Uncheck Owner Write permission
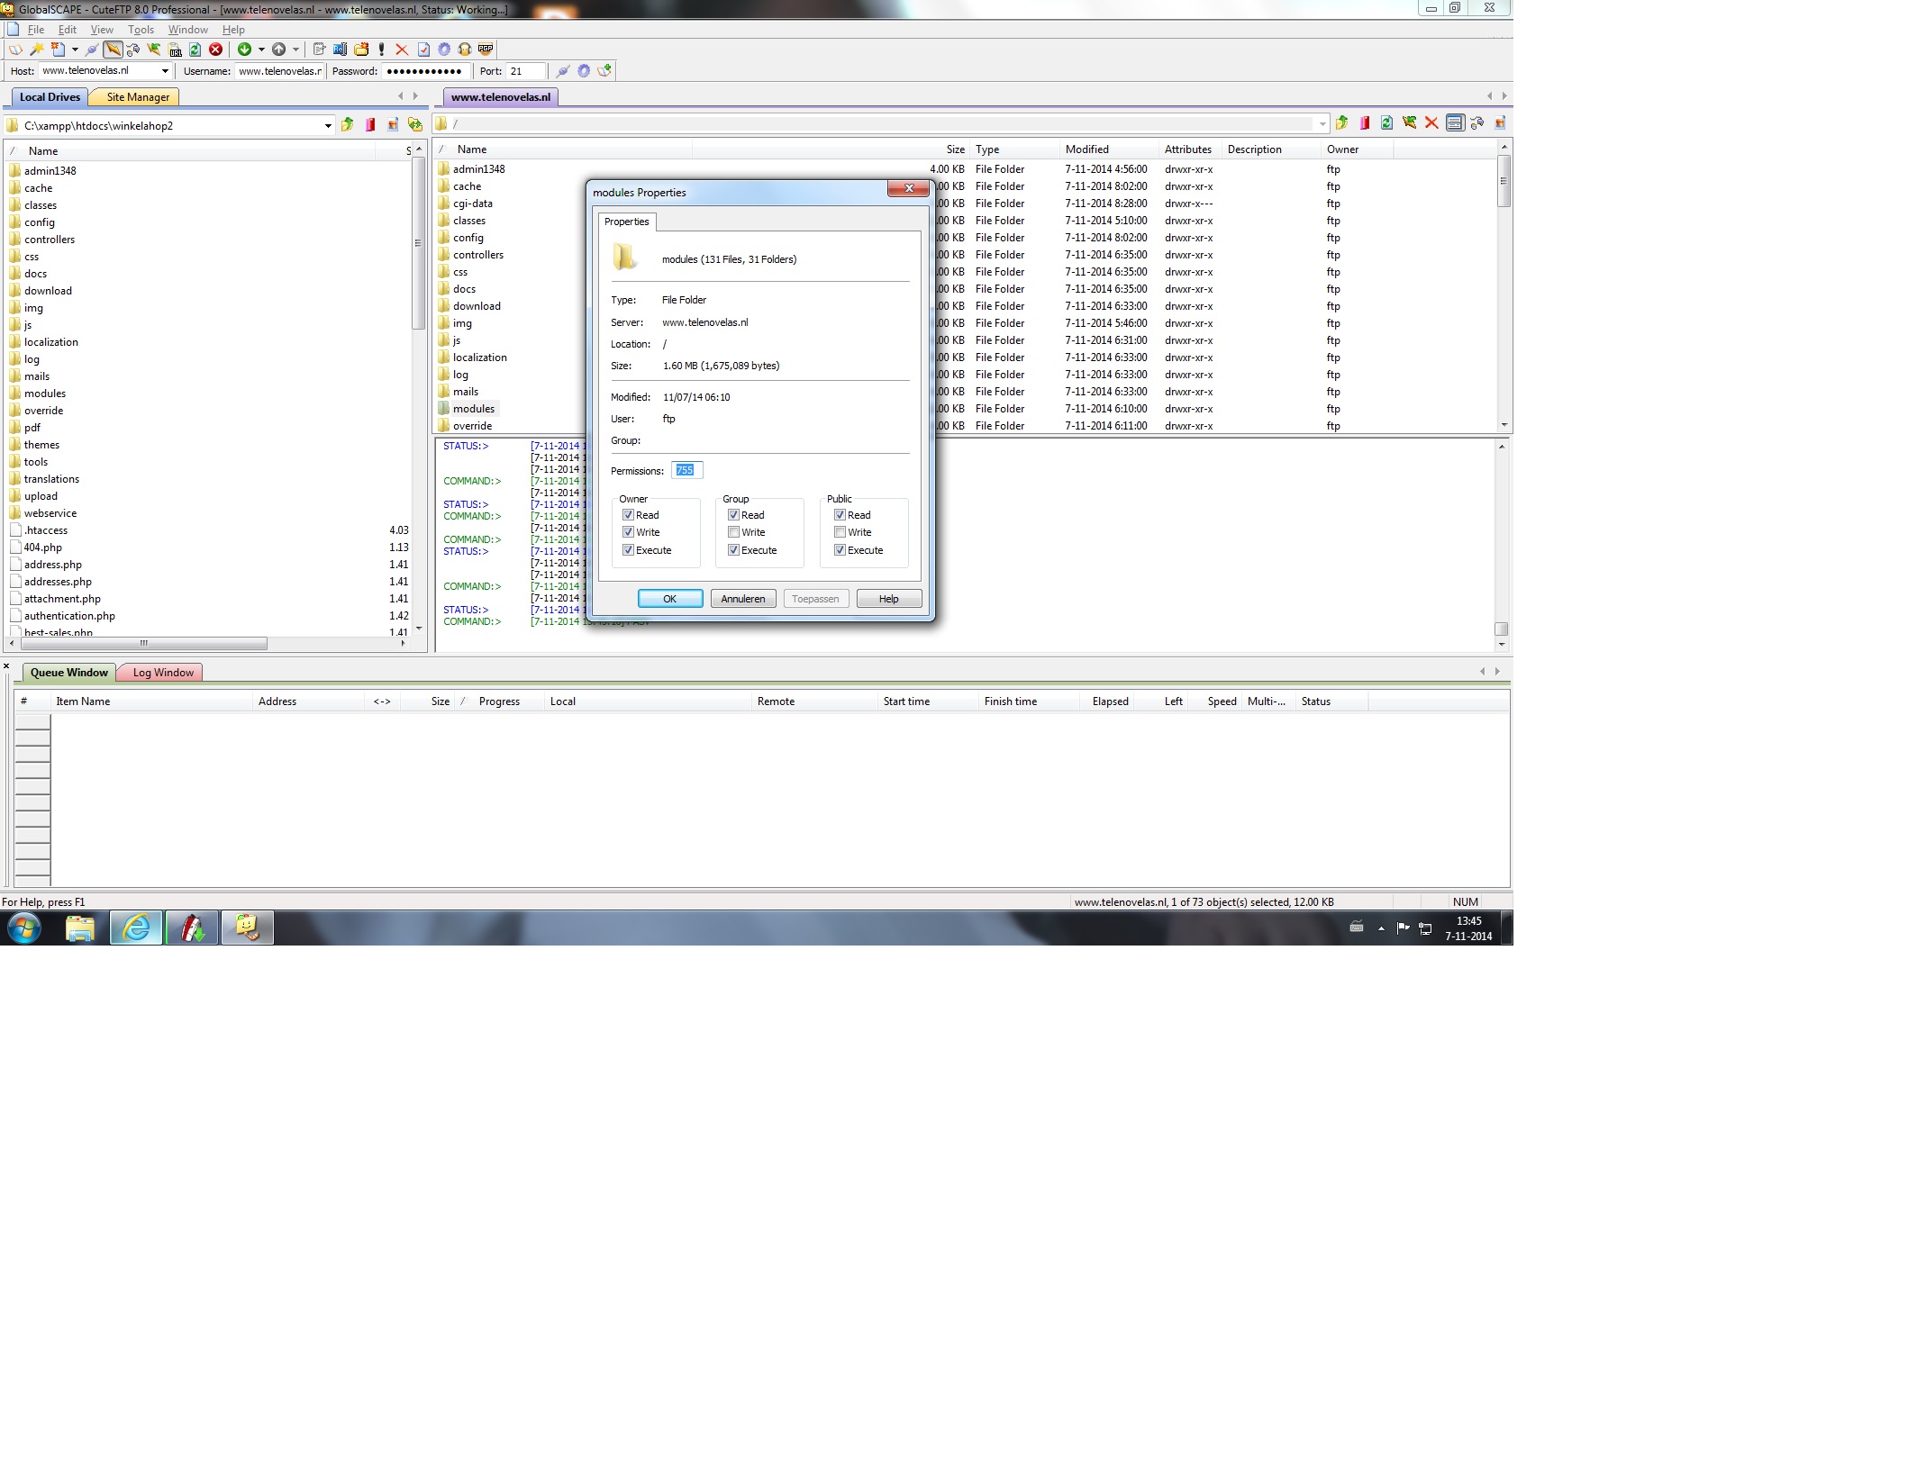Image resolution: width=1908 pixels, height=1457 pixels. (629, 532)
